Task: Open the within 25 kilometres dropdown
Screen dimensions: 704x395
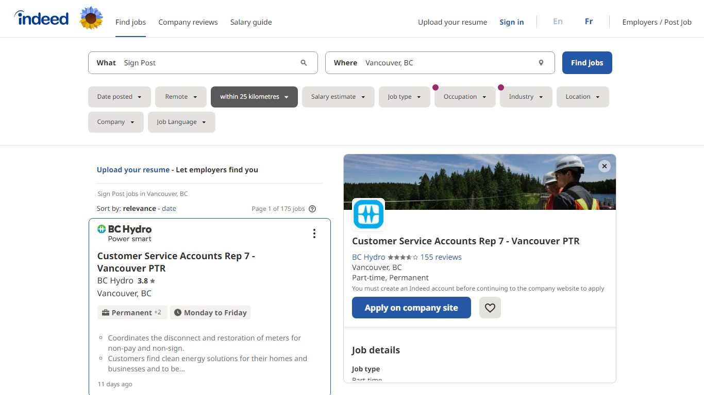Action: [x=254, y=97]
